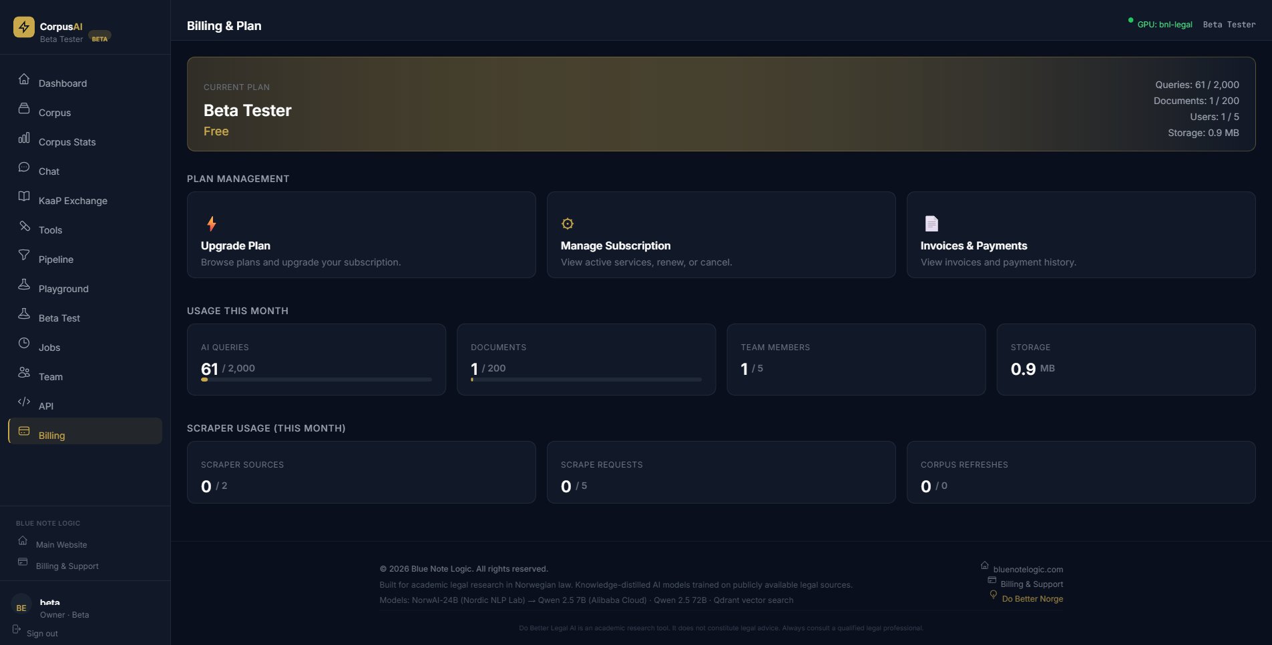1272x645 pixels.
Task: Click the Manage Subscription gear icon
Action: [568, 224]
